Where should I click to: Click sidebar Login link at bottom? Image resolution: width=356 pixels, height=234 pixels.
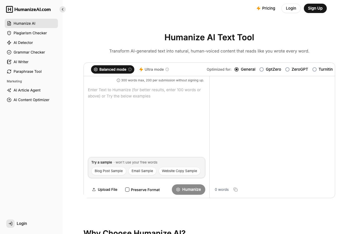click(17, 224)
